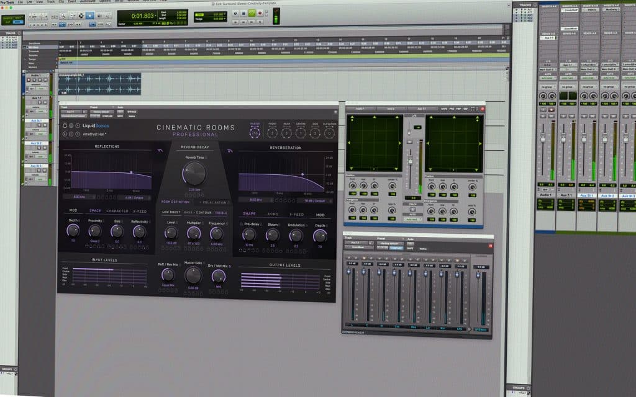Turn the Reverb Time knob
This screenshot has height=397, width=636.
(x=194, y=174)
